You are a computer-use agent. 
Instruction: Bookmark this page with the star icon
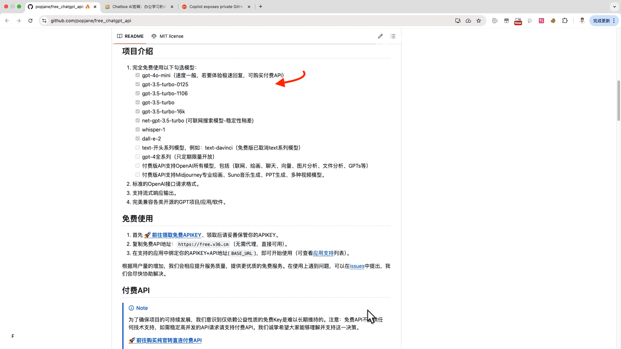[x=479, y=21]
